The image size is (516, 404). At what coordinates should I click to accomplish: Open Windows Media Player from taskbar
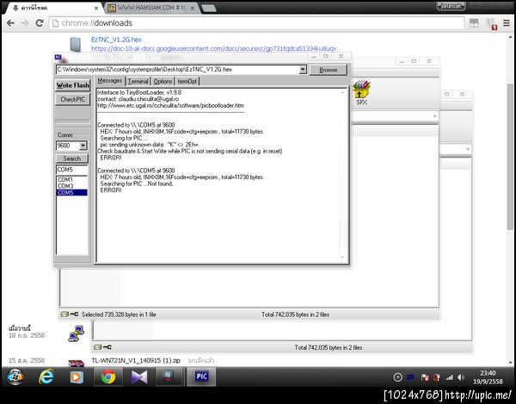pyautogui.click(x=77, y=377)
